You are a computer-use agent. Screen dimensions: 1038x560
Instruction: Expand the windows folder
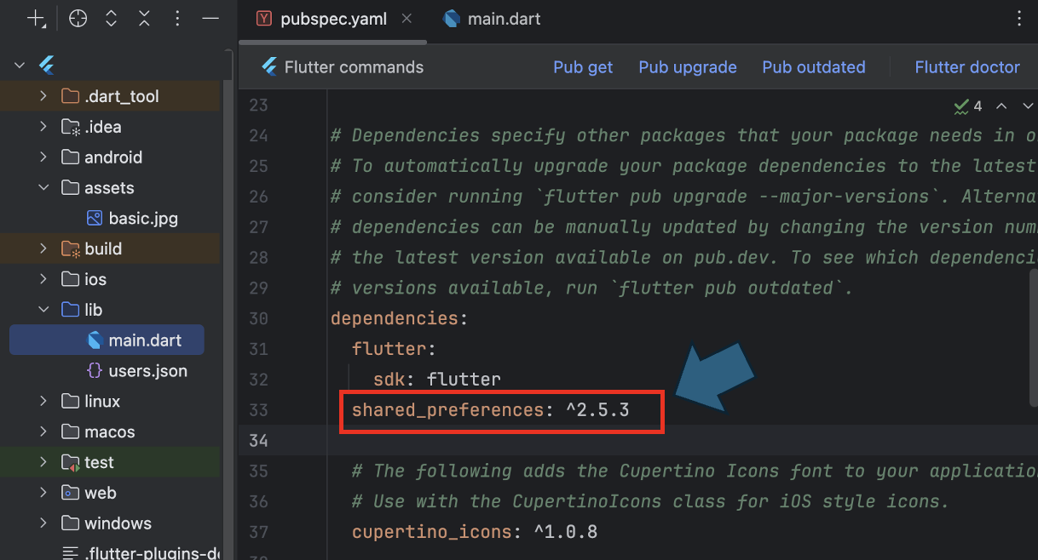pyautogui.click(x=43, y=523)
